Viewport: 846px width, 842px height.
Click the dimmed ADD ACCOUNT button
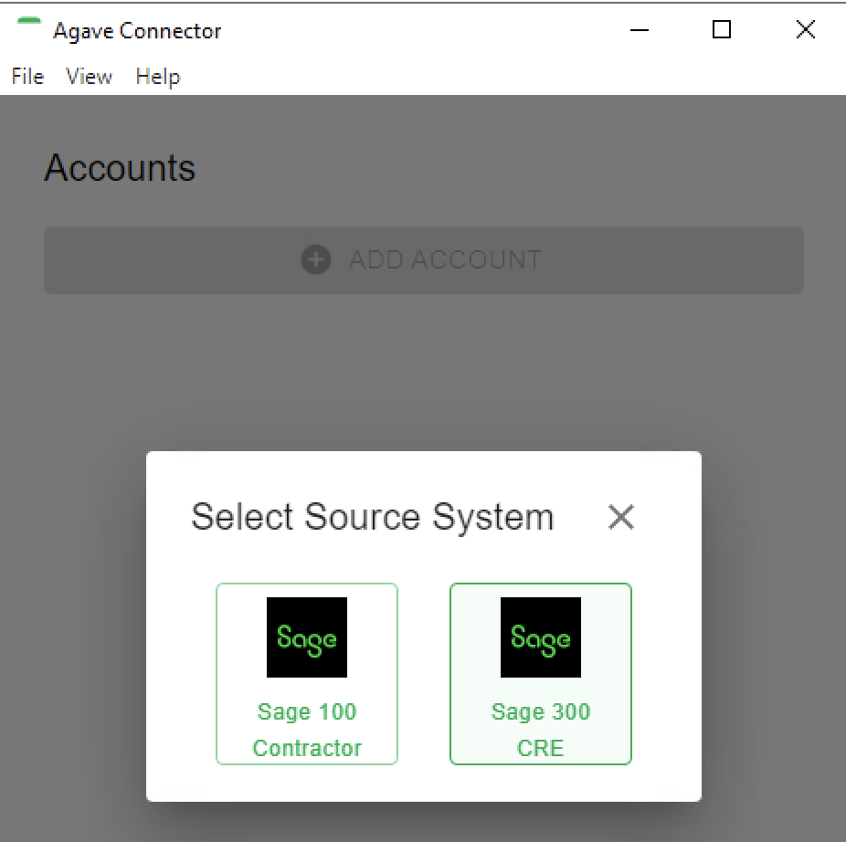pyautogui.click(x=424, y=260)
